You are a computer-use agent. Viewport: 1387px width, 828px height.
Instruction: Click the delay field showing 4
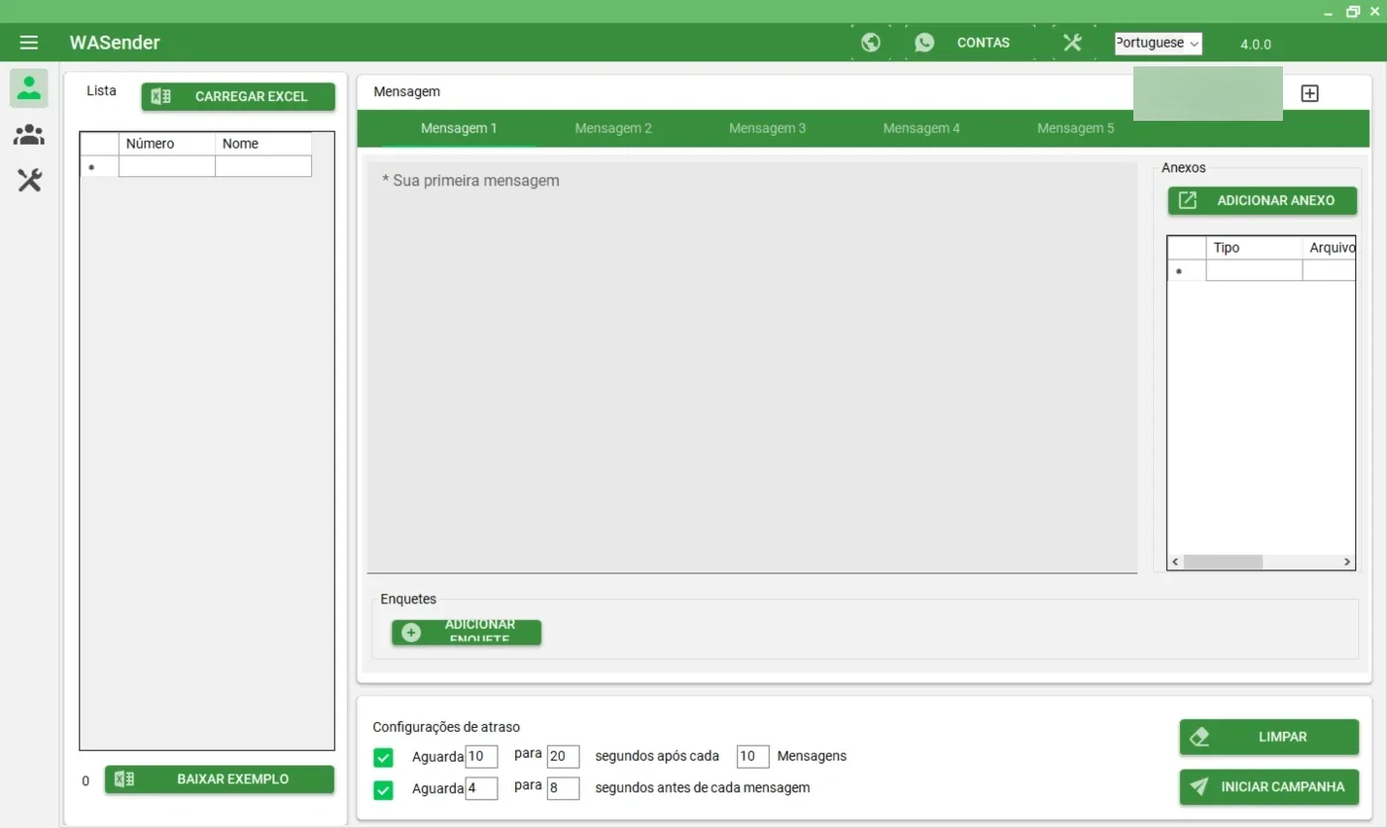coord(481,788)
